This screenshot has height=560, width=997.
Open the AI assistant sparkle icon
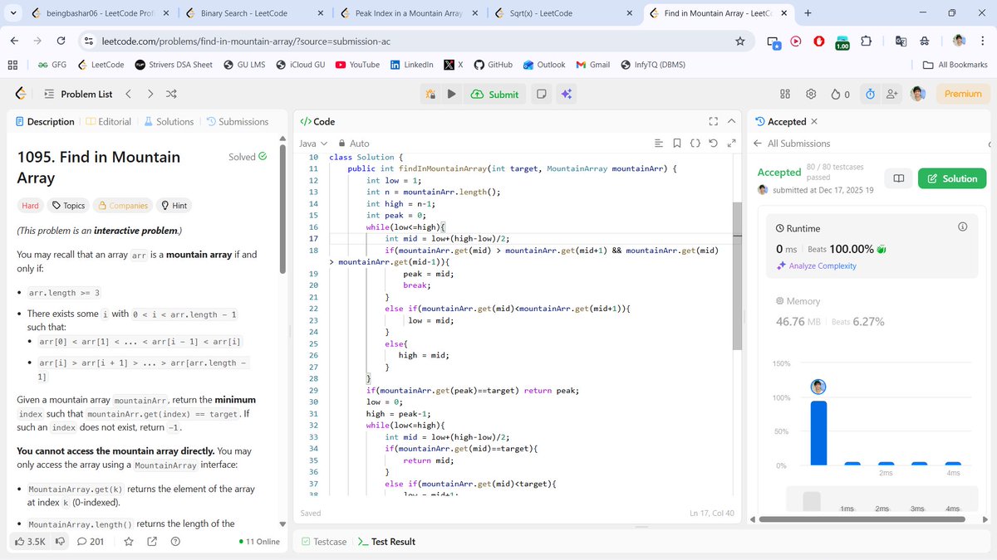click(566, 94)
